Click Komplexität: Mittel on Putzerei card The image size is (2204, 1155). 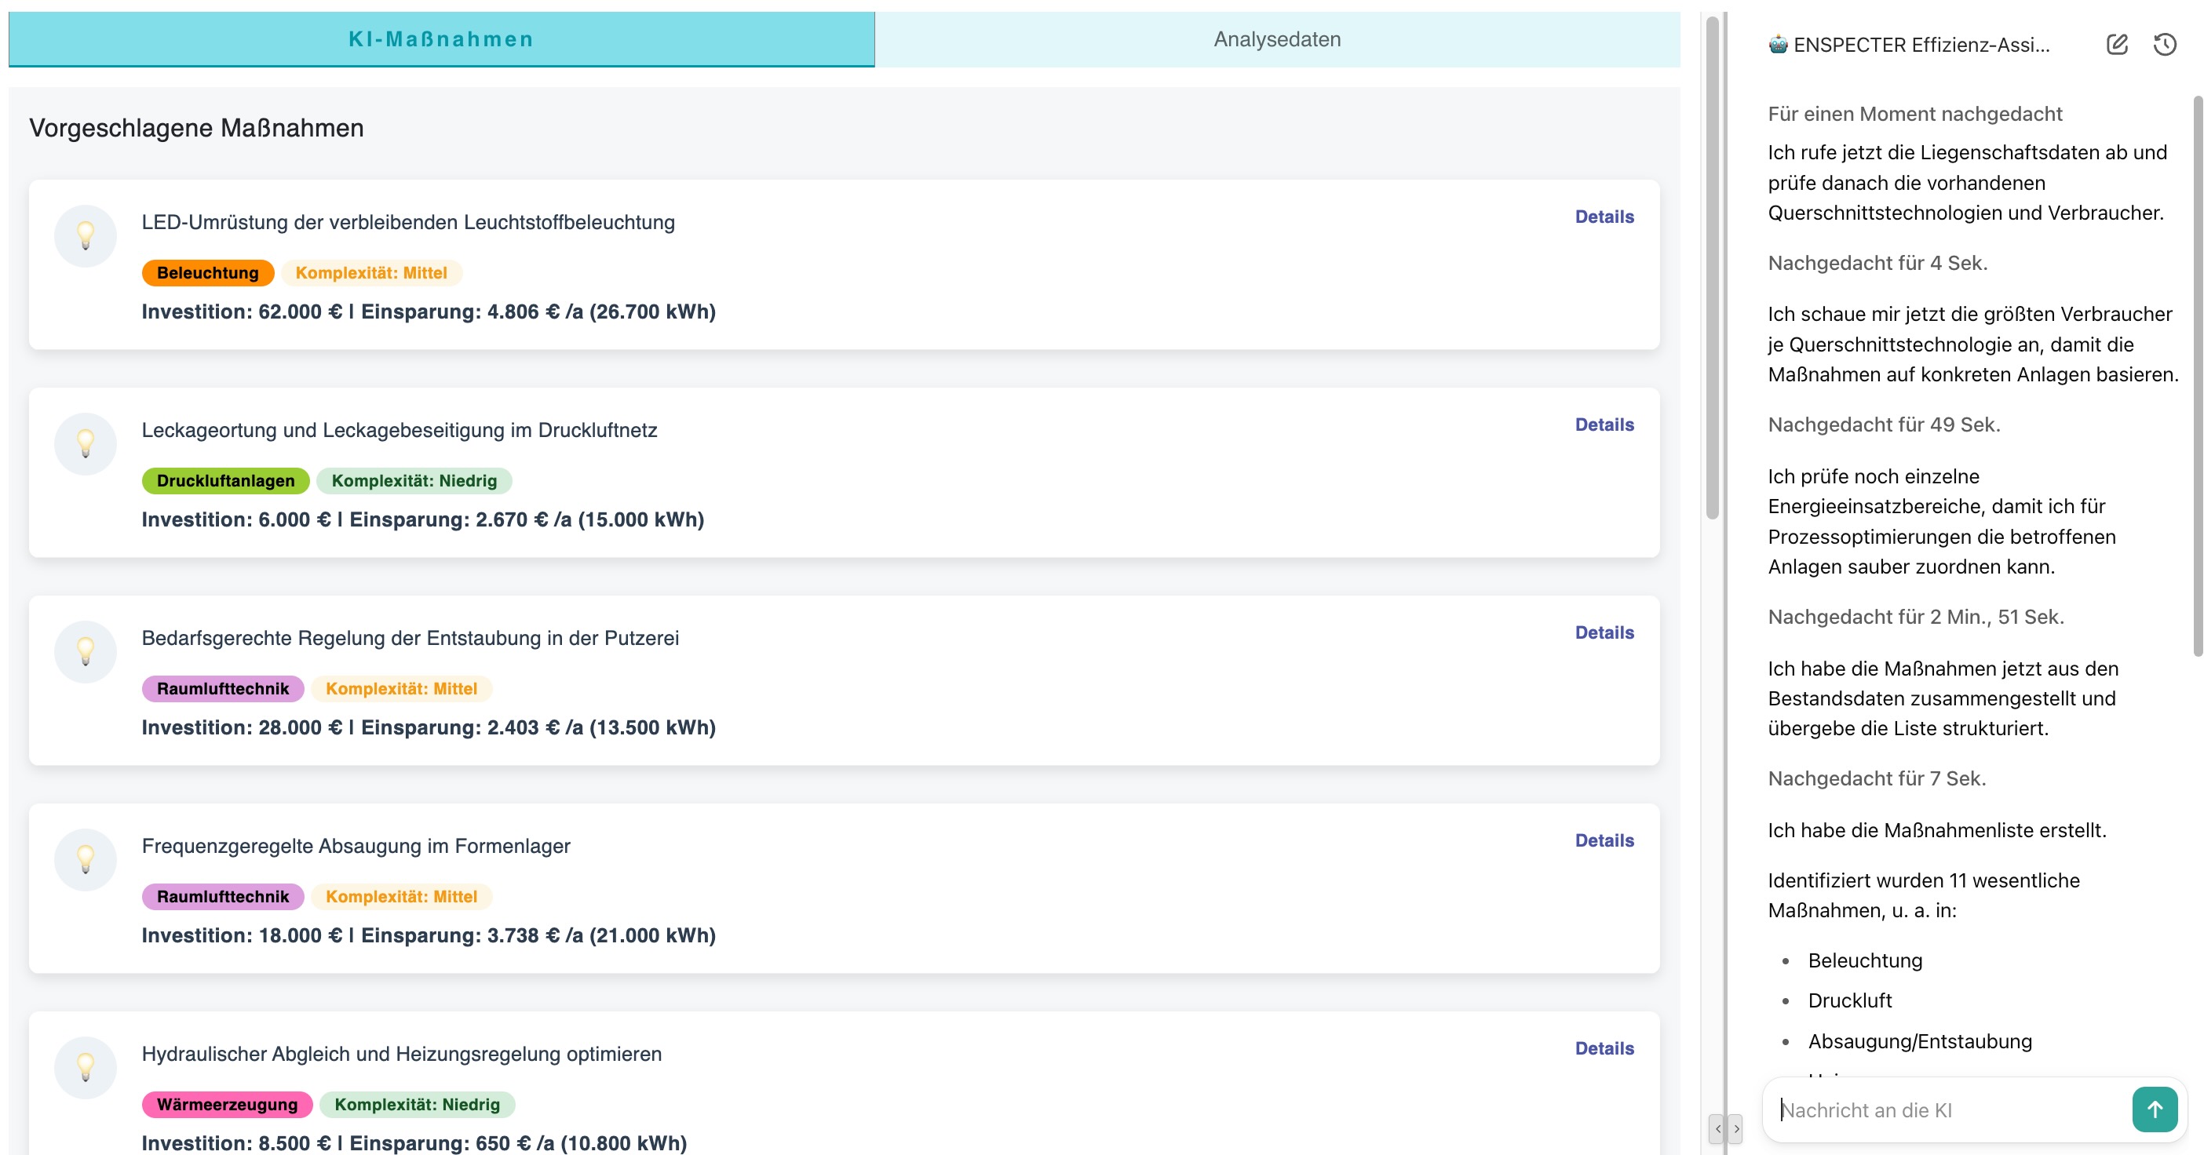click(x=401, y=689)
